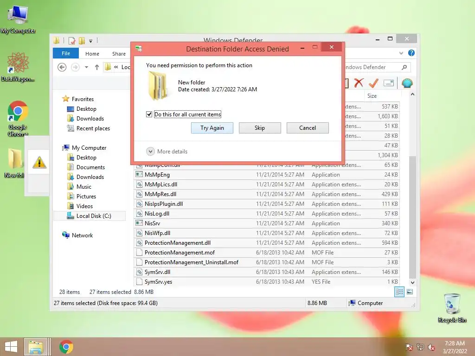Click the search magnifier icon

tap(404, 67)
